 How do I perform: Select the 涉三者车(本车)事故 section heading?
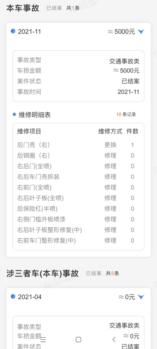pyautogui.click(x=43, y=273)
